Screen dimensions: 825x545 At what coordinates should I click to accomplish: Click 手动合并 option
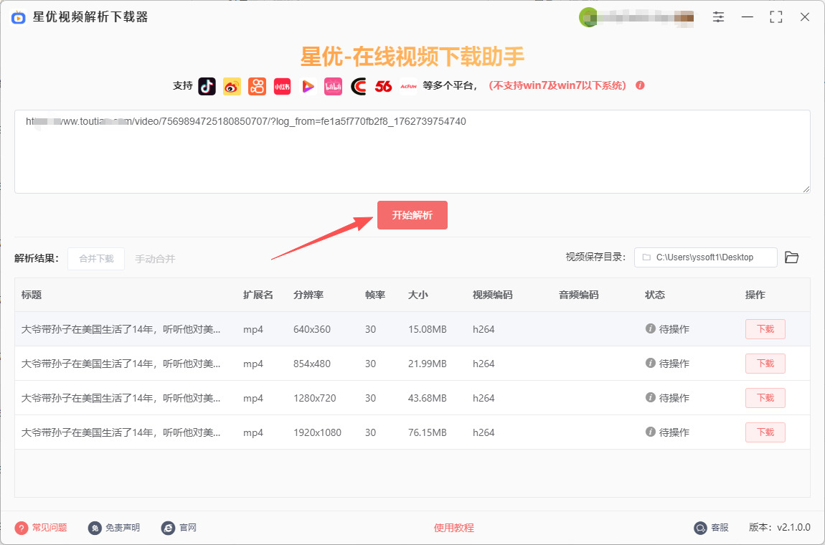point(155,259)
